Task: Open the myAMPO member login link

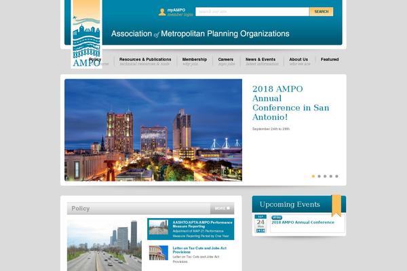Action: [x=180, y=12]
